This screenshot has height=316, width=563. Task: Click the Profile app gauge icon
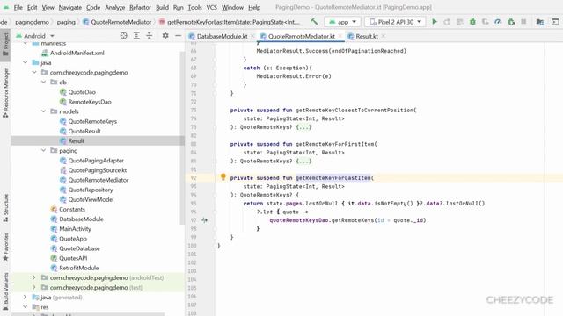pyautogui.click(x=498, y=22)
